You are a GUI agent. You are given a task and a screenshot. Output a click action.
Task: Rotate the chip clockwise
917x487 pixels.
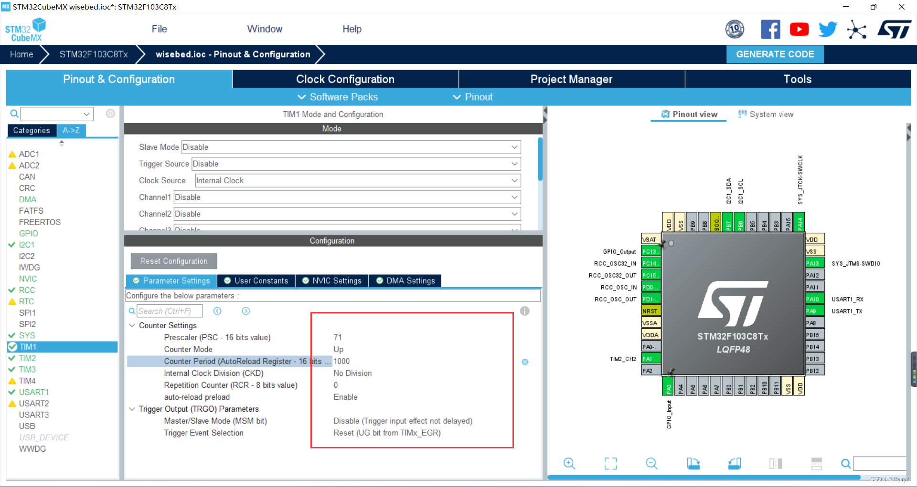pyautogui.click(x=693, y=463)
